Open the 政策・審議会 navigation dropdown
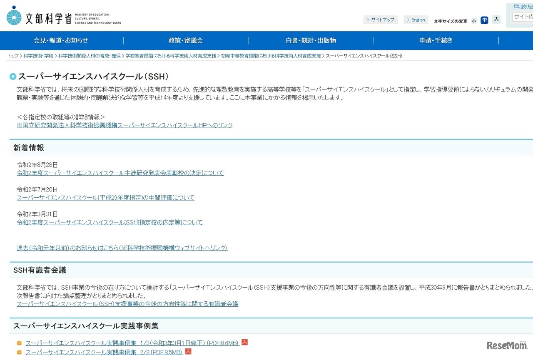This screenshot has width=533, height=355. click(186, 40)
